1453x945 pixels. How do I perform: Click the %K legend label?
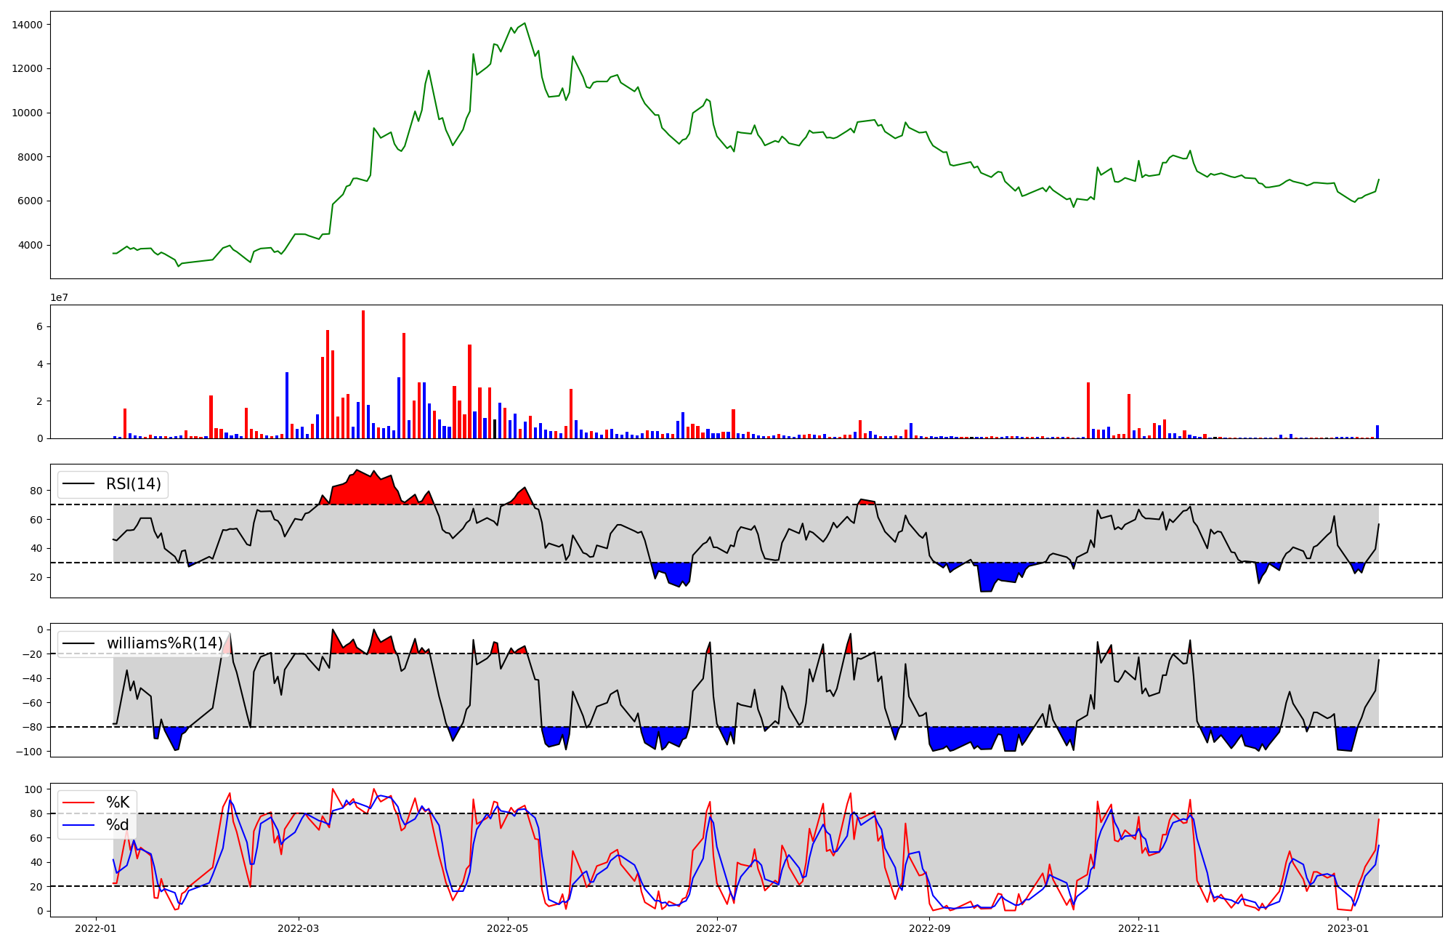click(118, 803)
